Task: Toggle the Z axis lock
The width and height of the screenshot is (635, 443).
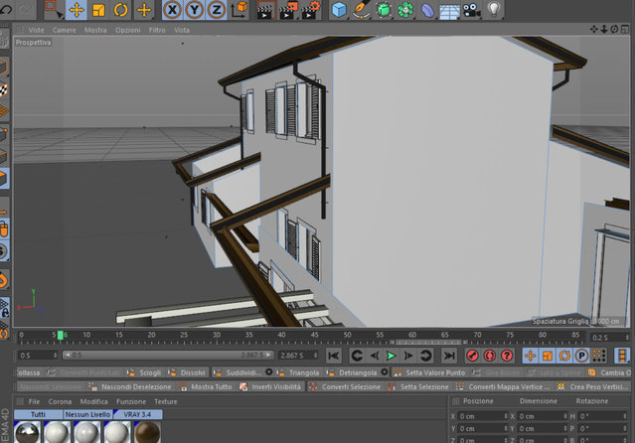Action: (217, 10)
